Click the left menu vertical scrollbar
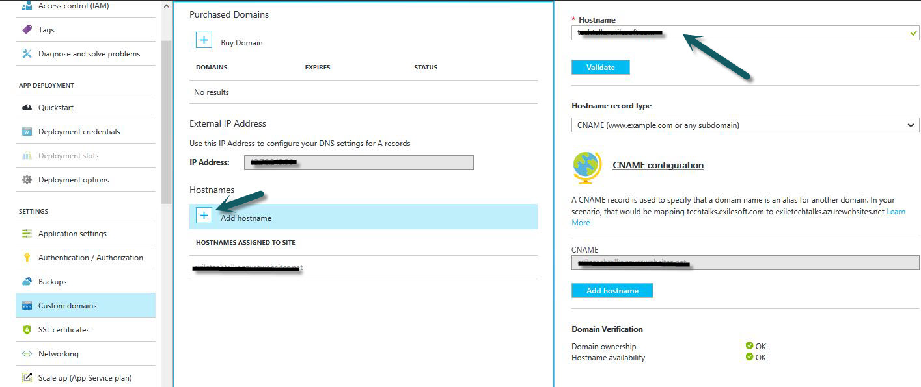 [167, 123]
